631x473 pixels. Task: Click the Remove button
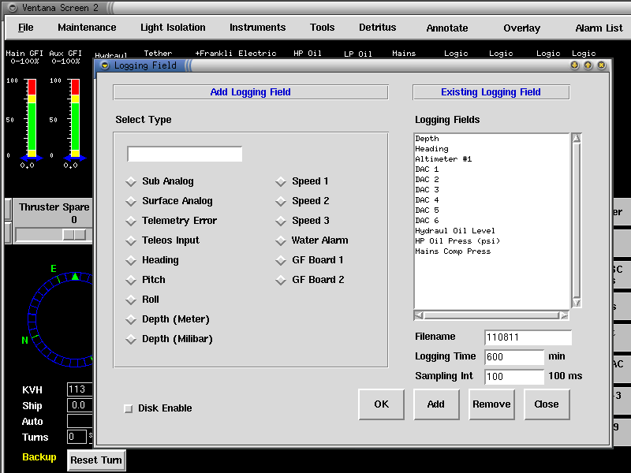point(491,404)
